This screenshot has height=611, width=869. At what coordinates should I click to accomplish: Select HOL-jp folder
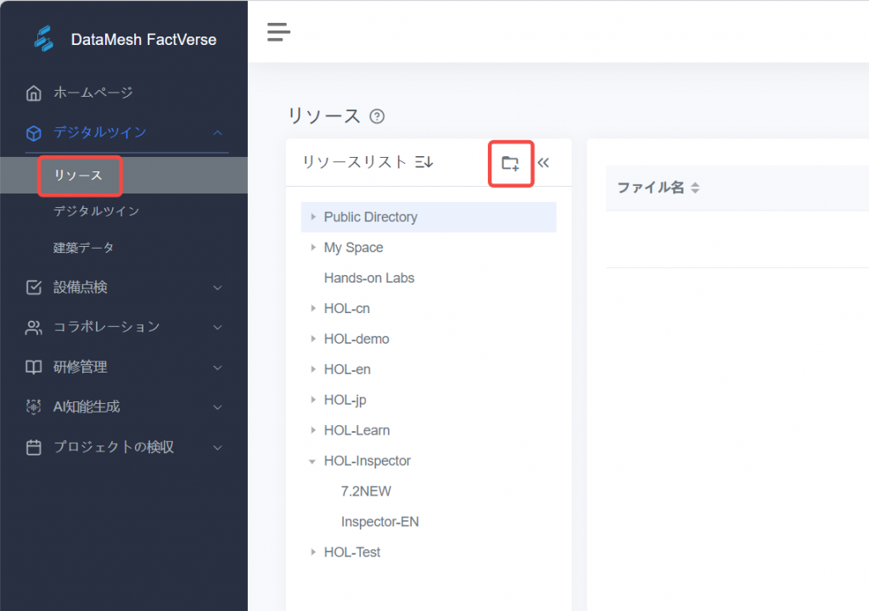click(x=345, y=400)
